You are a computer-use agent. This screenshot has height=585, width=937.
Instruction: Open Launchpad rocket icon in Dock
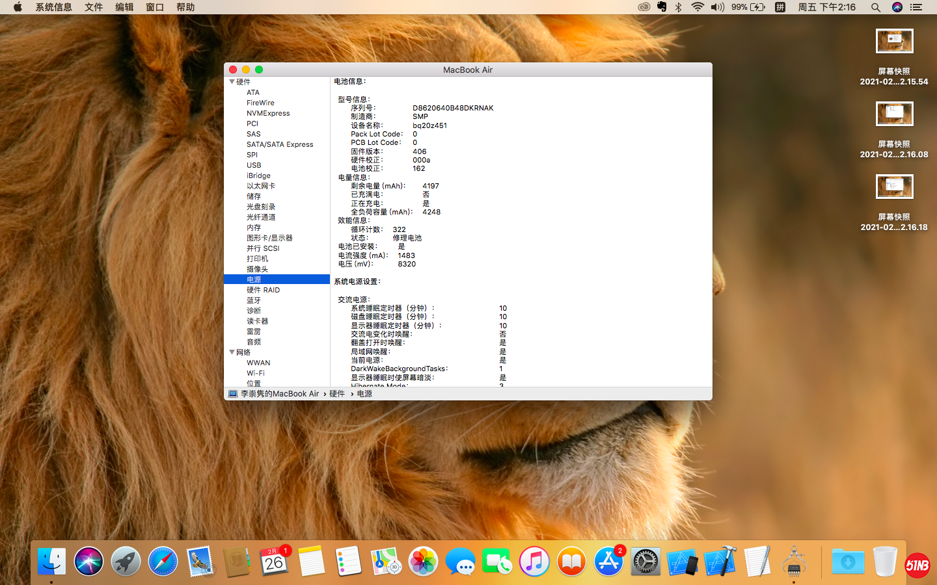(126, 562)
